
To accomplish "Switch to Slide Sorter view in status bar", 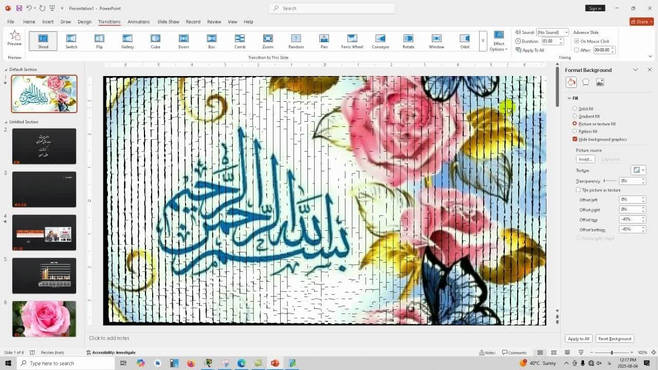I will pos(554,353).
